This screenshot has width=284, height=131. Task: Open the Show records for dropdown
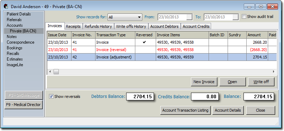(125, 17)
